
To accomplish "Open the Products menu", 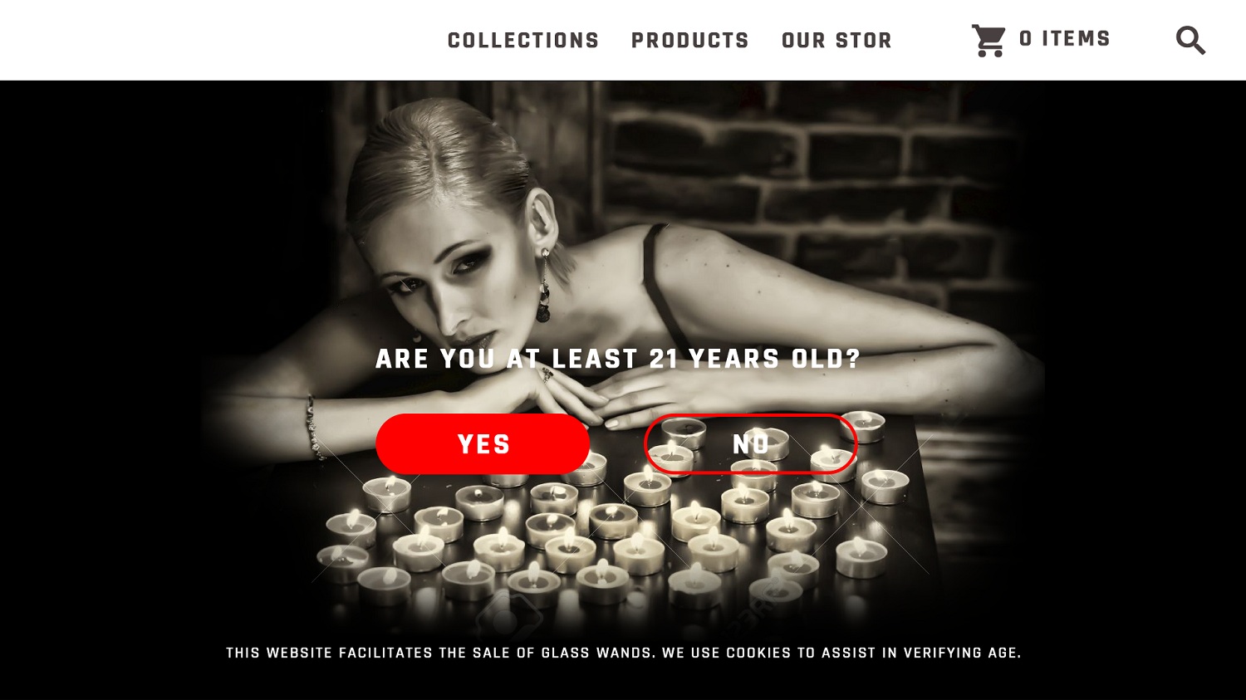I will point(690,40).
